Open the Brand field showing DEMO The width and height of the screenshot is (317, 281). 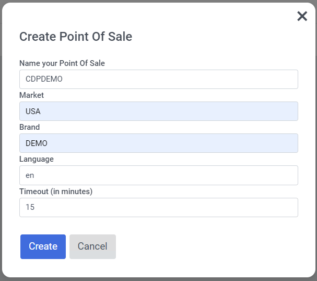[159, 143]
